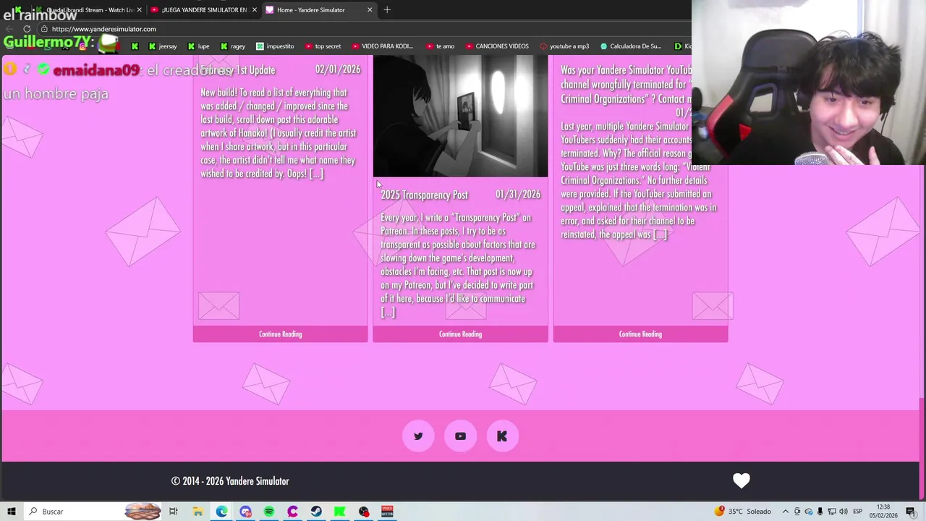
Task: Close the QuadaLibrandi Stream tab
Action: tap(139, 9)
